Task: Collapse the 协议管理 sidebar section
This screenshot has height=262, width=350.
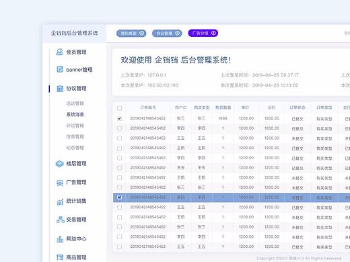Action: pyautogui.click(x=76, y=89)
